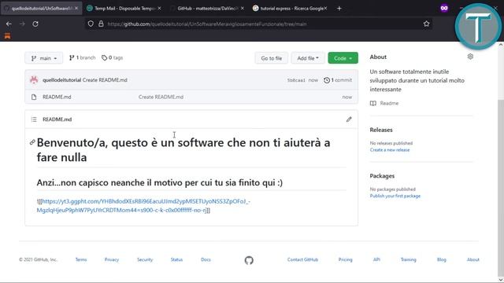Viewport: 504px width, 283px height.
Task: Close the Temp Mail tab
Action: tap(159, 9)
